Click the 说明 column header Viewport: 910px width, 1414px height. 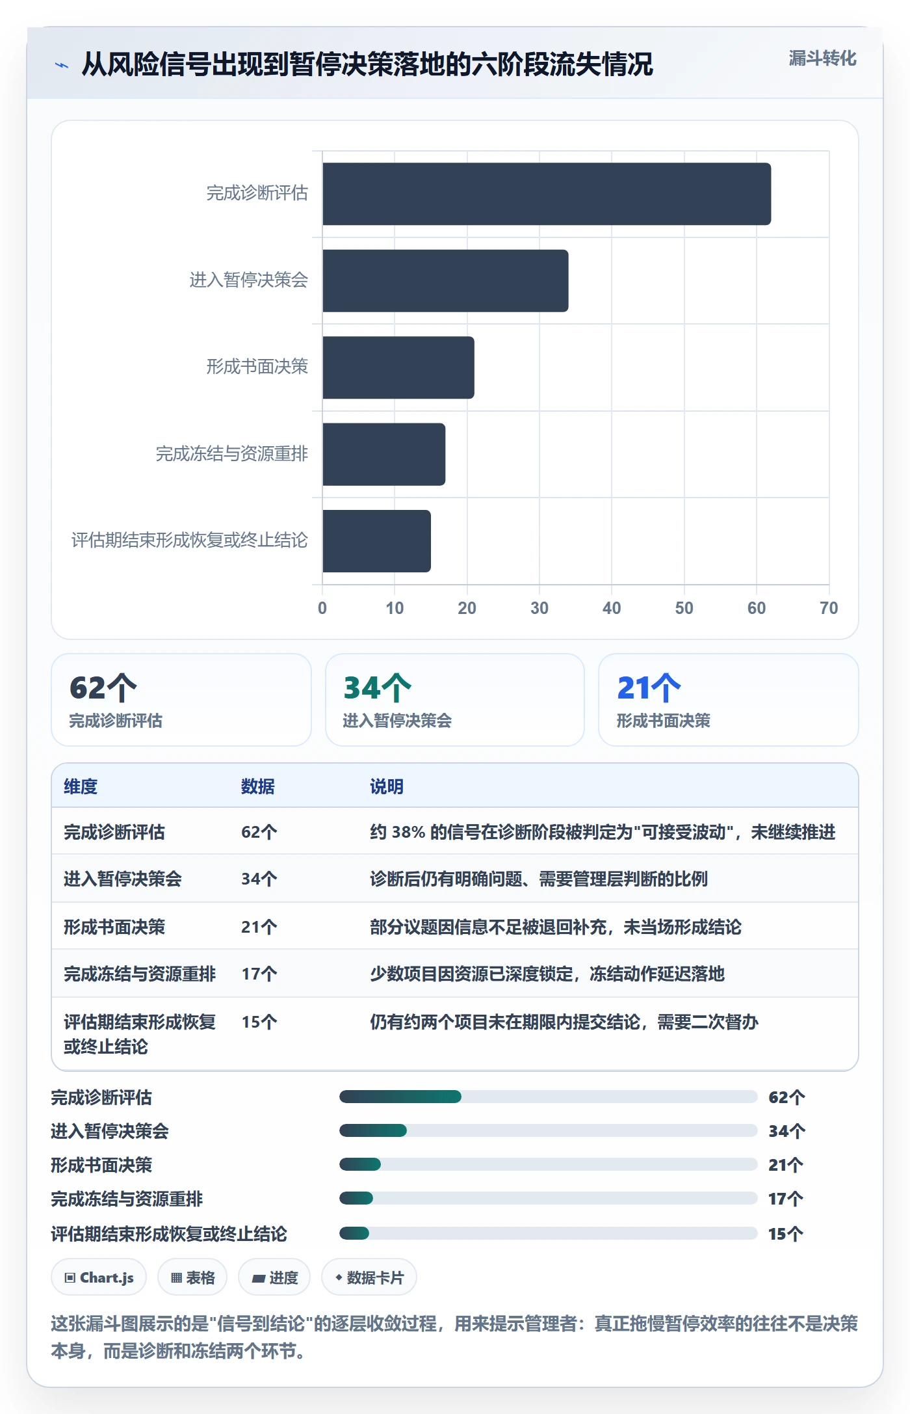[387, 786]
